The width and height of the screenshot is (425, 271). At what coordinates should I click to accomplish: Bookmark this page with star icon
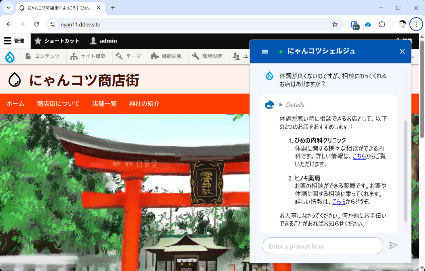click(335, 24)
